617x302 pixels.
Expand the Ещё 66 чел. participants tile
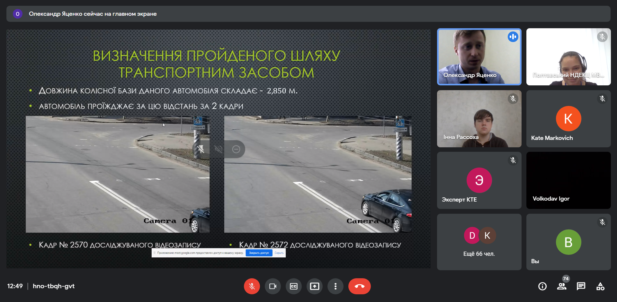click(479, 242)
